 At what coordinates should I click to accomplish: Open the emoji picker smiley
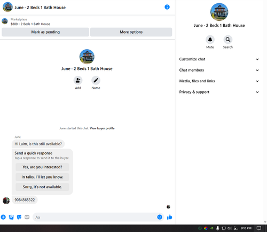pyautogui.click(x=160, y=217)
